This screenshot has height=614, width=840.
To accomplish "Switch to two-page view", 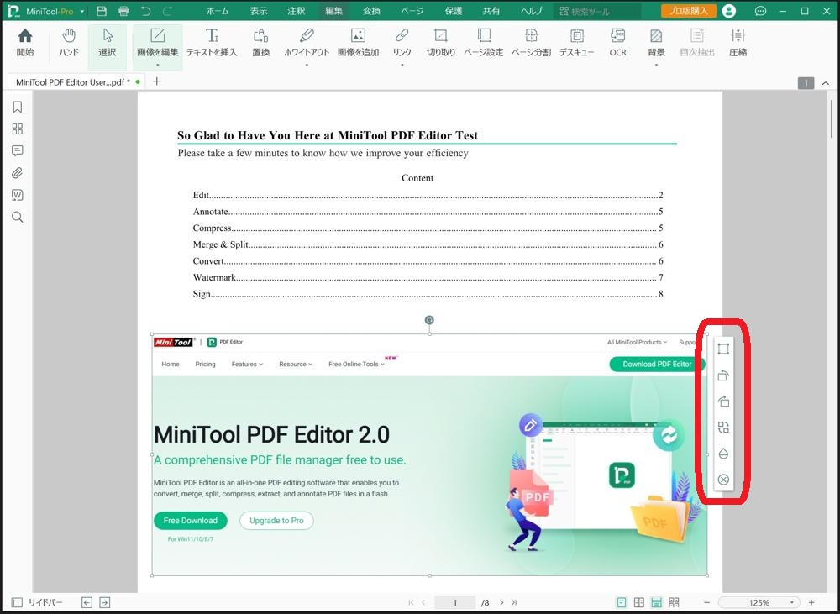I will coord(639,602).
